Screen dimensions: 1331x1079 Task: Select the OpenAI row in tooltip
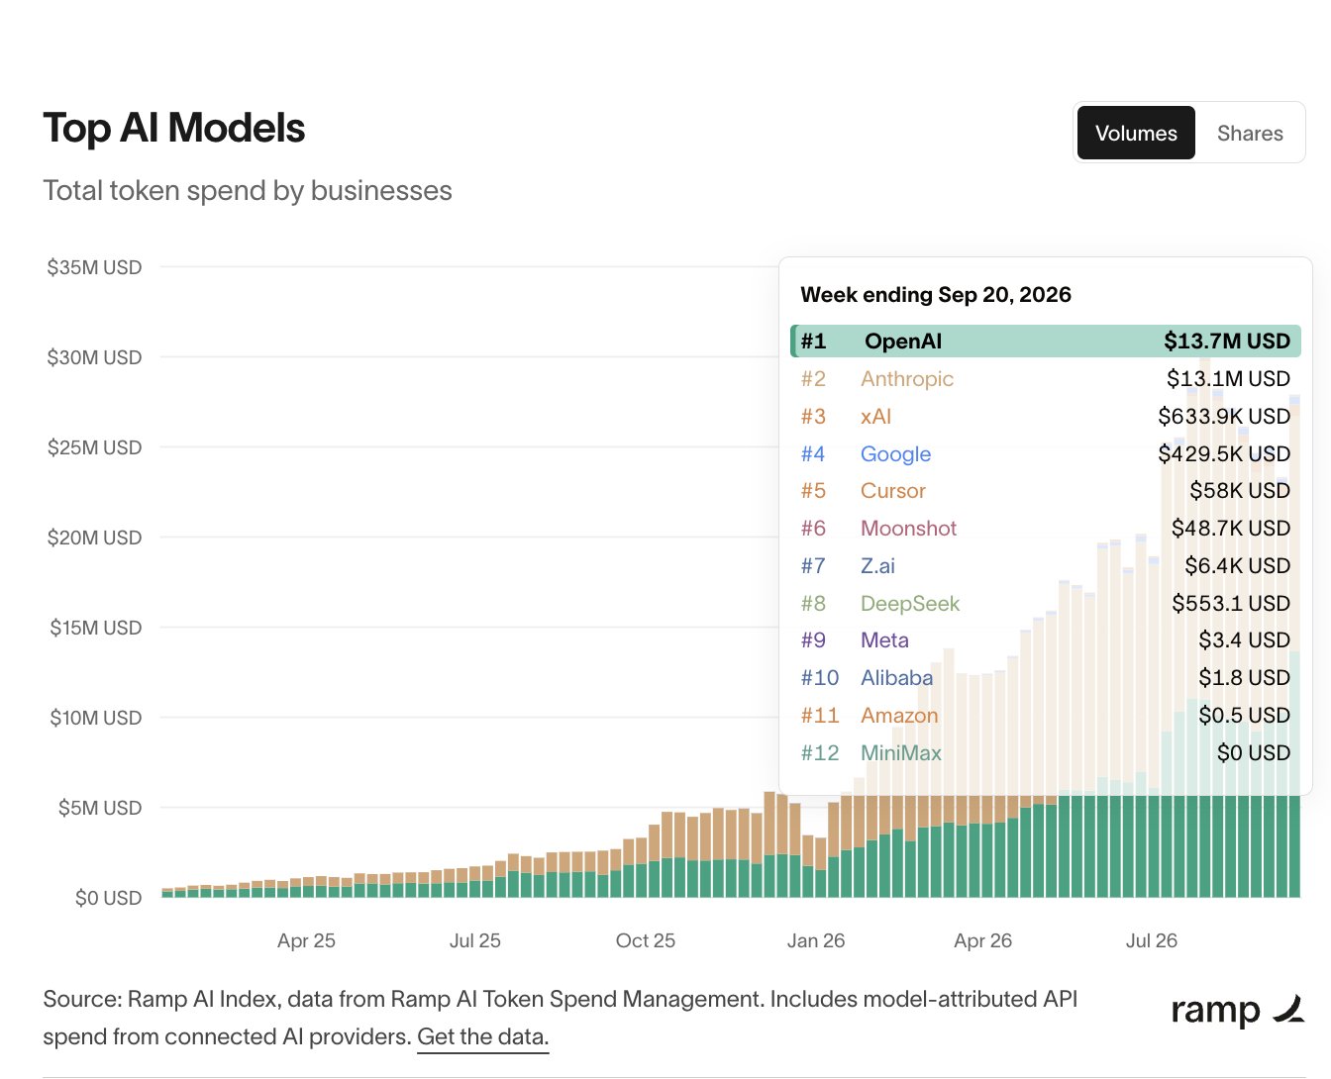(x=1046, y=342)
